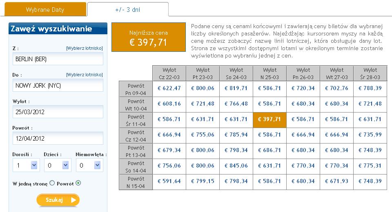Click the Wylot date field 25/03/2012
This screenshot has width=392, height=212.
[x=58, y=112]
